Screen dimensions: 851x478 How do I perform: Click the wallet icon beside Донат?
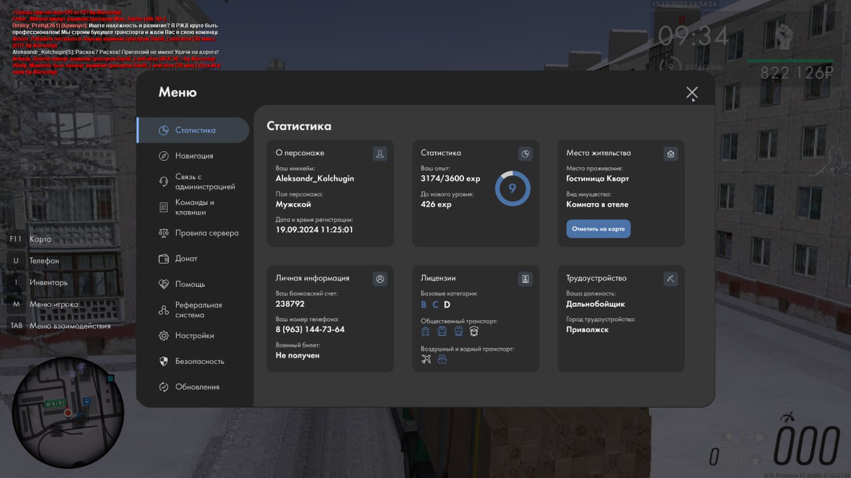(164, 258)
